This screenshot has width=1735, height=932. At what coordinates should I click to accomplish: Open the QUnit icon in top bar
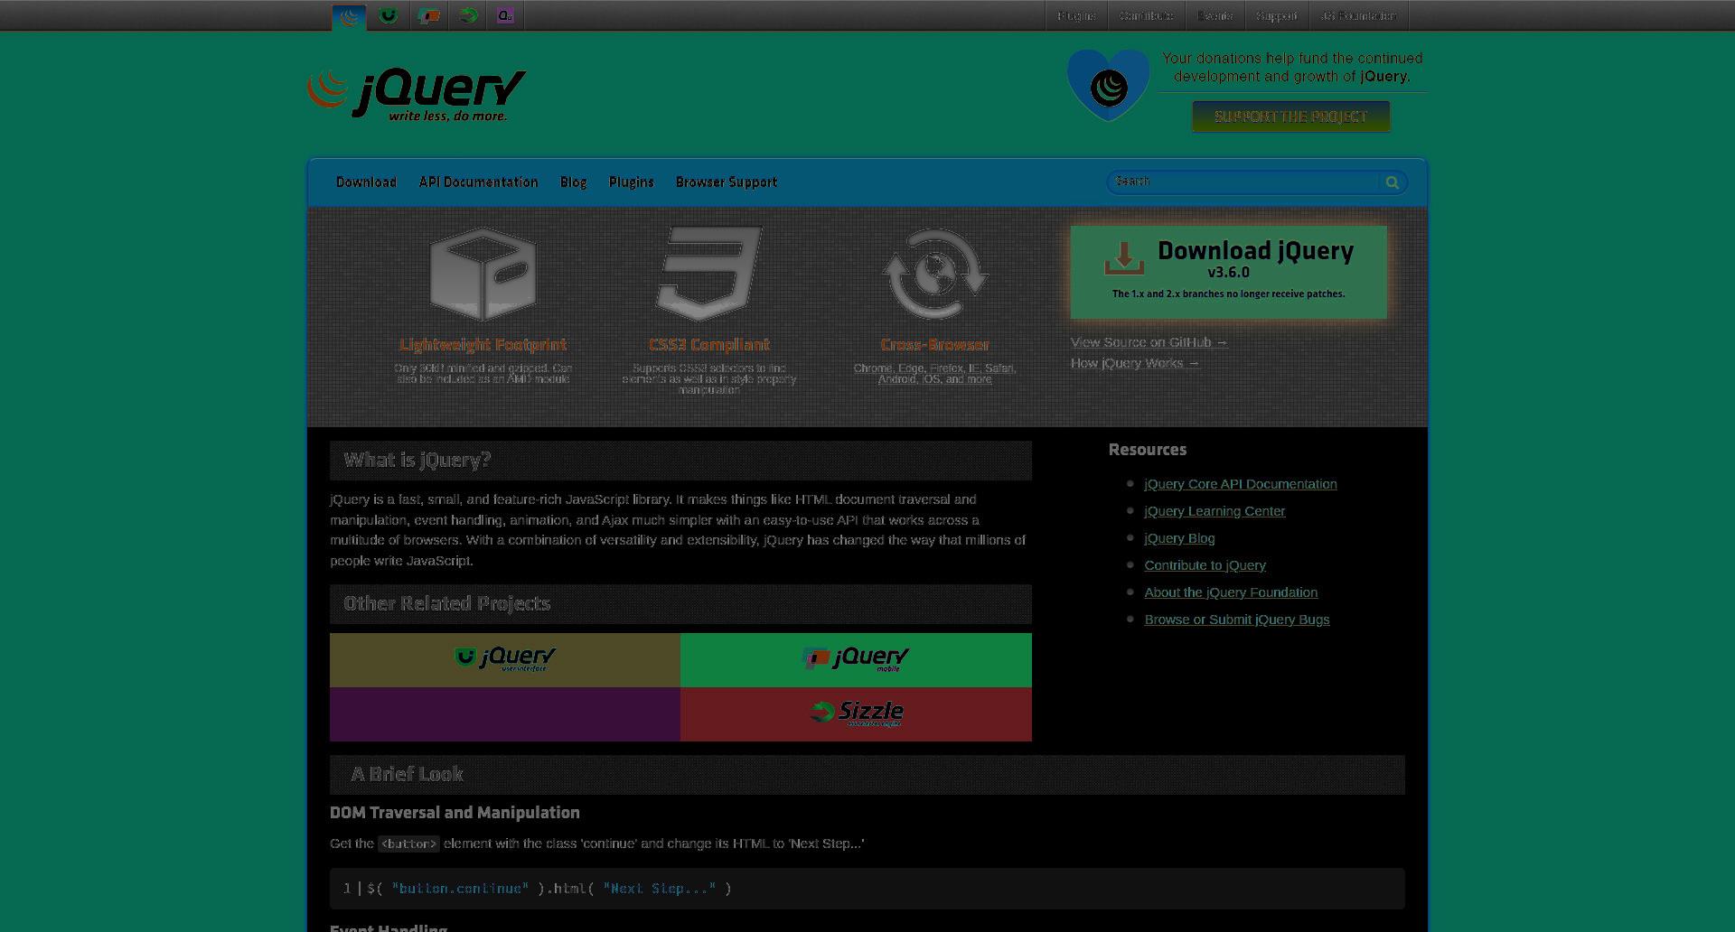pyautogui.click(x=506, y=16)
